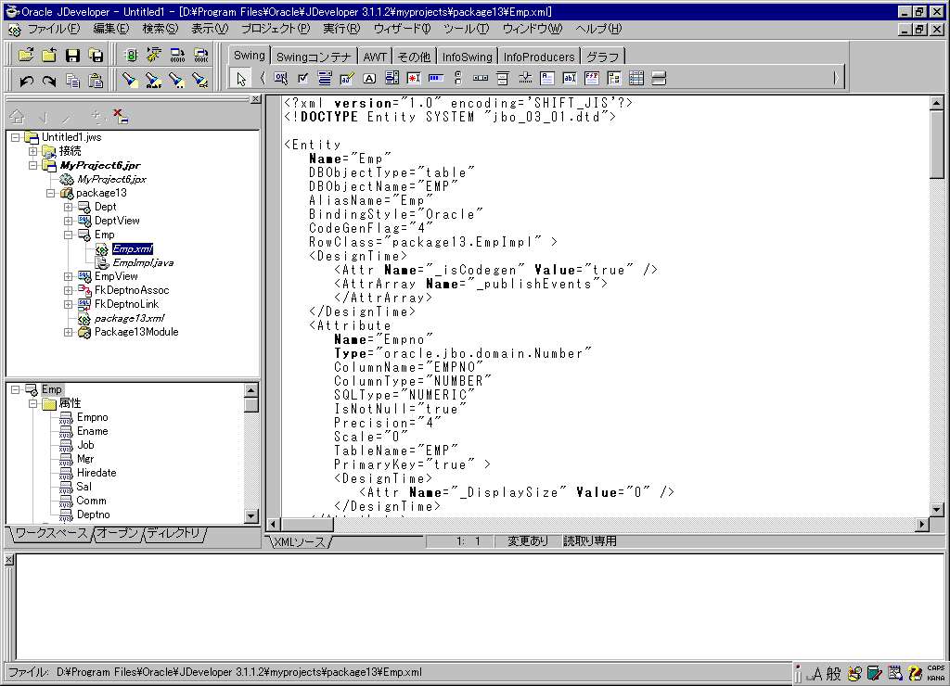Select package13.xml in the navigator tree
Image resolution: width=950 pixels, height=686 pixels.
pyautogui.click(x=130, y=319)
